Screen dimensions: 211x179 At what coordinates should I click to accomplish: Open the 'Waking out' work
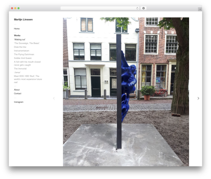[20, 39]
